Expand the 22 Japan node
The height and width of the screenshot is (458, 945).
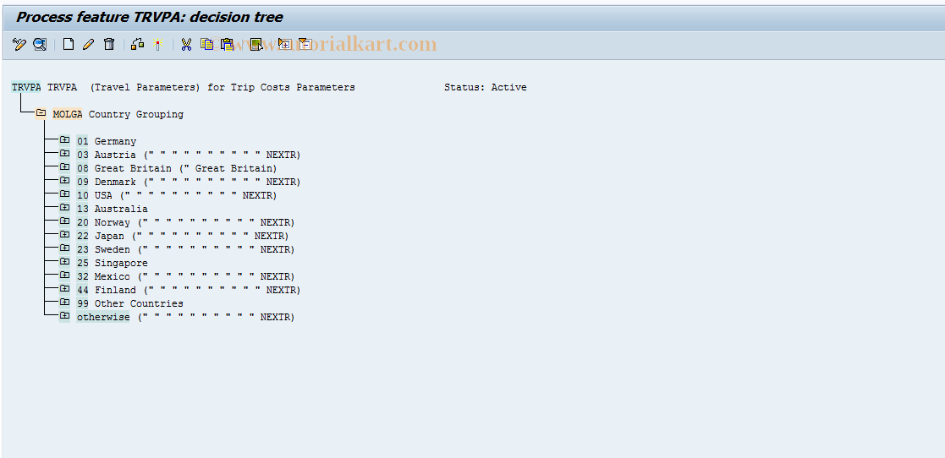64,235
